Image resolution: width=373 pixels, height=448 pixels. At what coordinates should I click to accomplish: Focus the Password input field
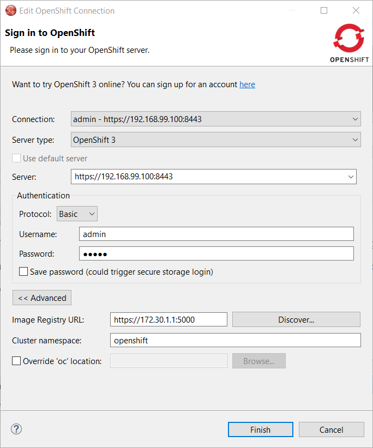click(x=216, y=254)
